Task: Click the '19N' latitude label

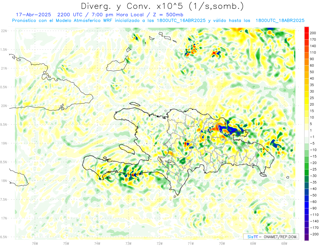Action: (4, 143)
